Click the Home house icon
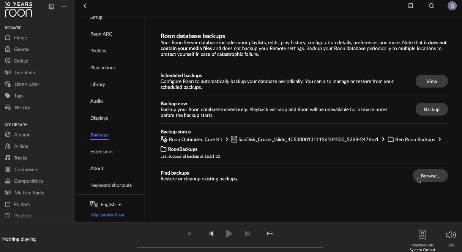Screen dimensions: 462x252 click(x=8, y=38)
